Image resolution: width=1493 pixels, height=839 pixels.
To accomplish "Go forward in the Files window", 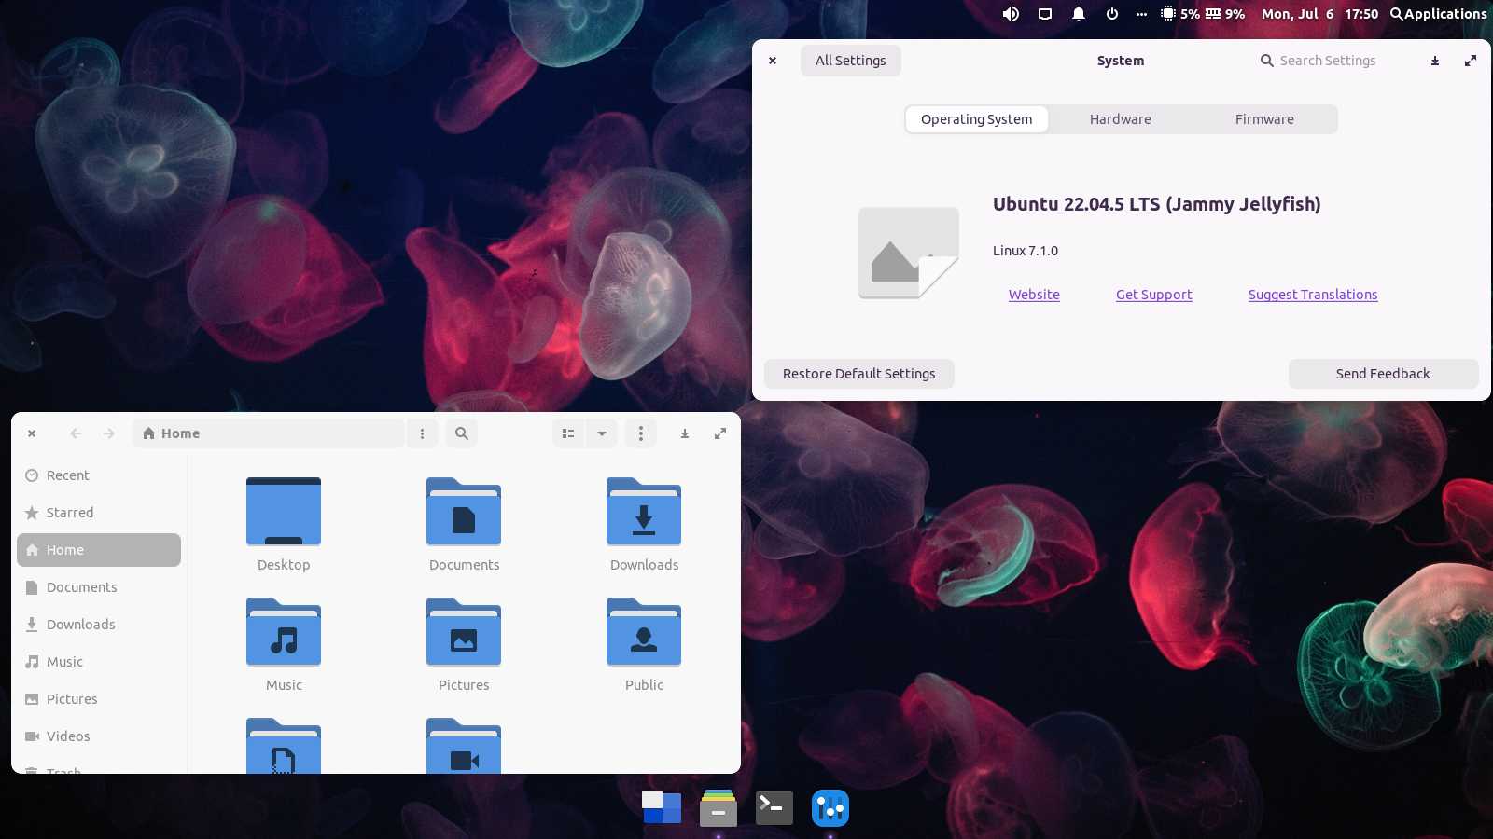I will (x=109, y=433).
